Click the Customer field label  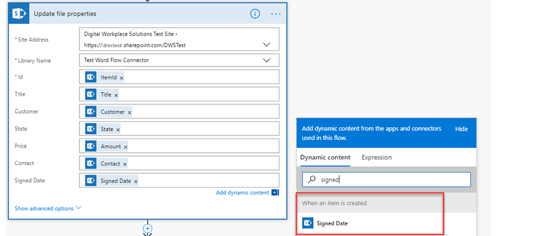pyautogui.click(x=26, y=112)
